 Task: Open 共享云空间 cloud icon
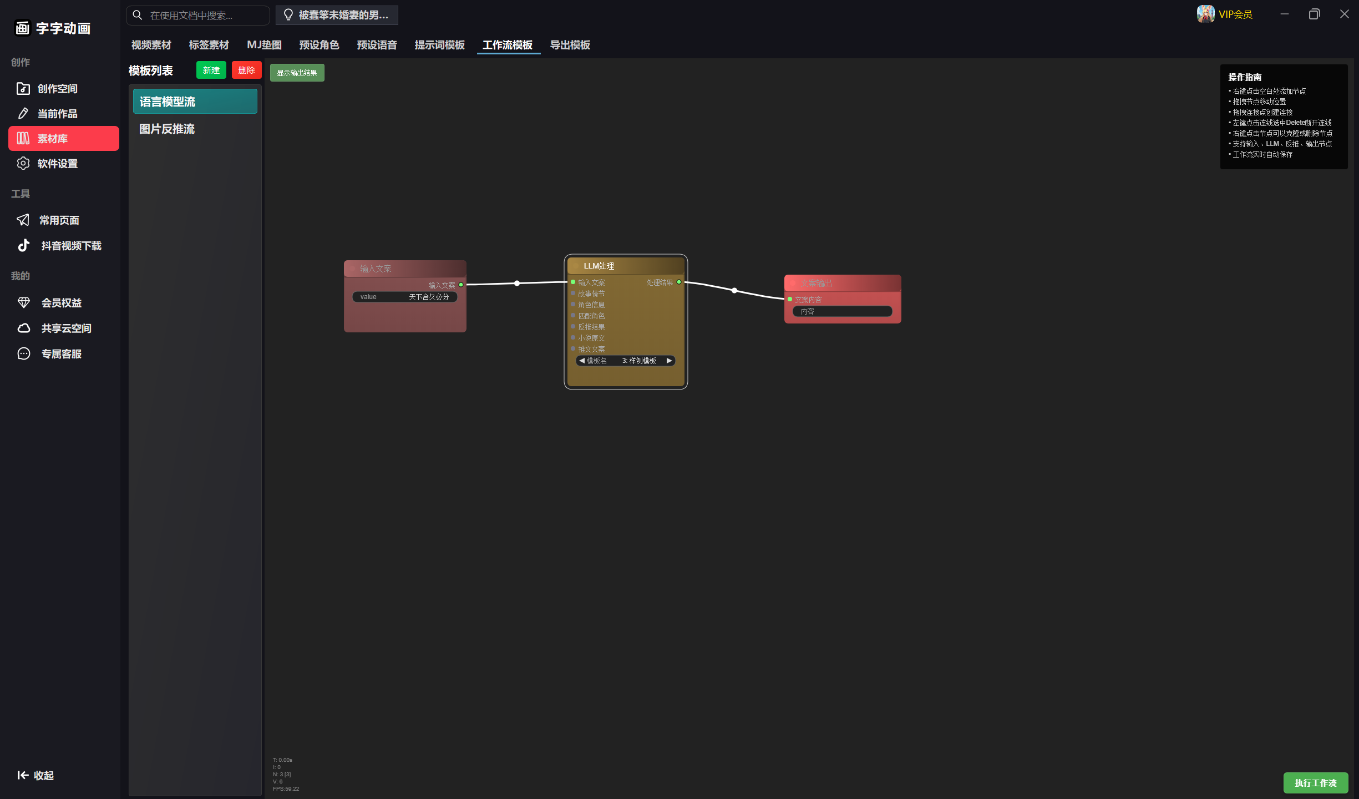tap(23, 328)
